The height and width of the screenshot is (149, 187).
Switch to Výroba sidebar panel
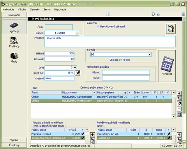pos(14,140)
